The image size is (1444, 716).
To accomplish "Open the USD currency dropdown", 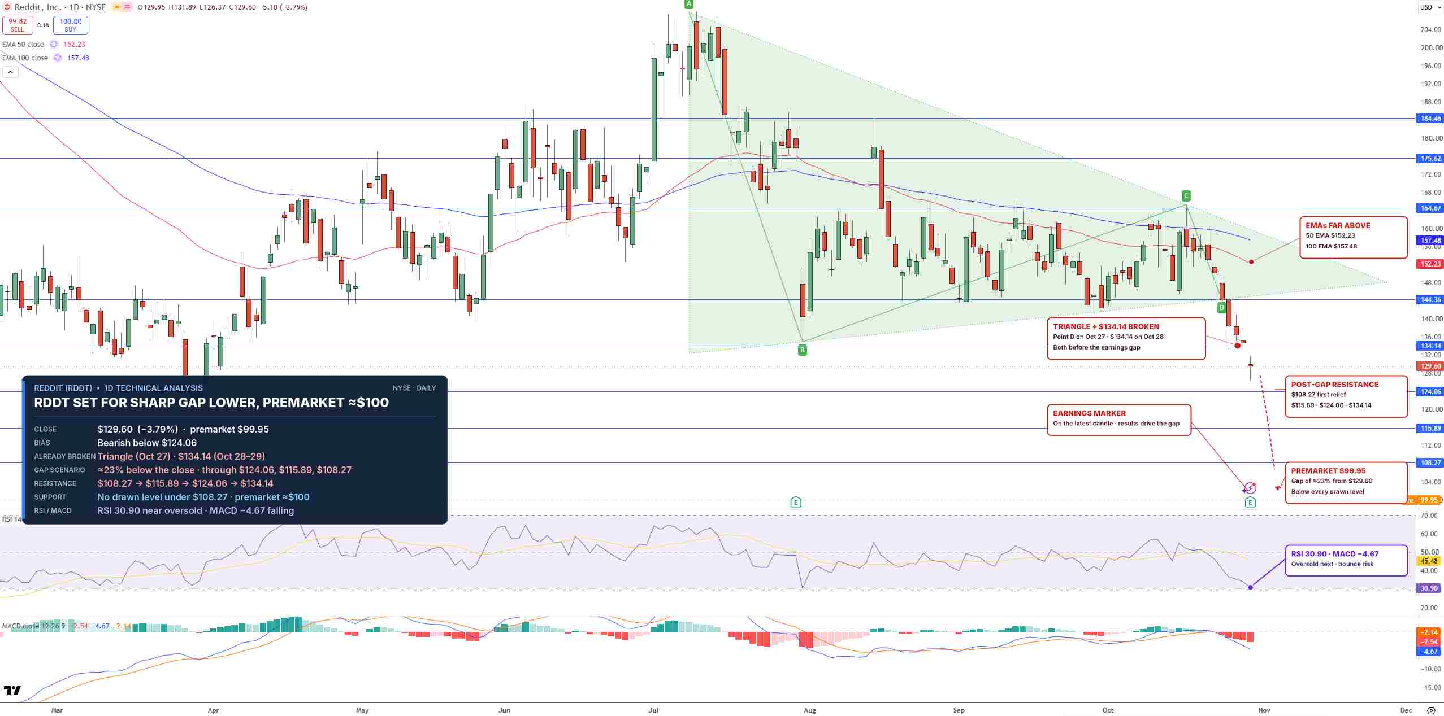I will click(x=1430, y=7).
